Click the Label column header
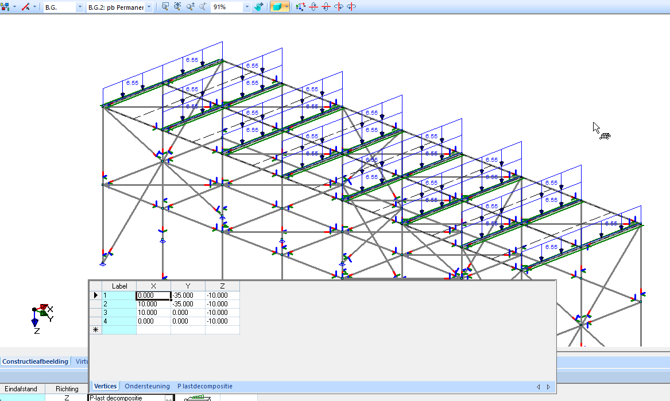The image size is (670, 401). (x=119, y=286)
